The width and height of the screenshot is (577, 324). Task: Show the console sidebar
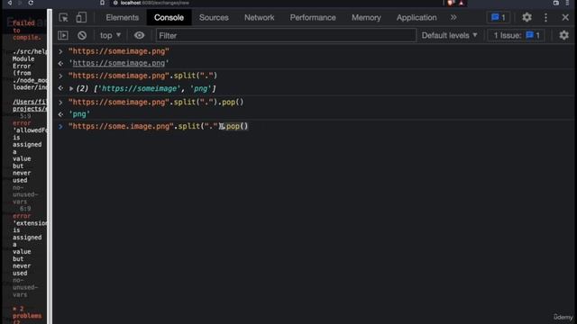coord(63,35)
